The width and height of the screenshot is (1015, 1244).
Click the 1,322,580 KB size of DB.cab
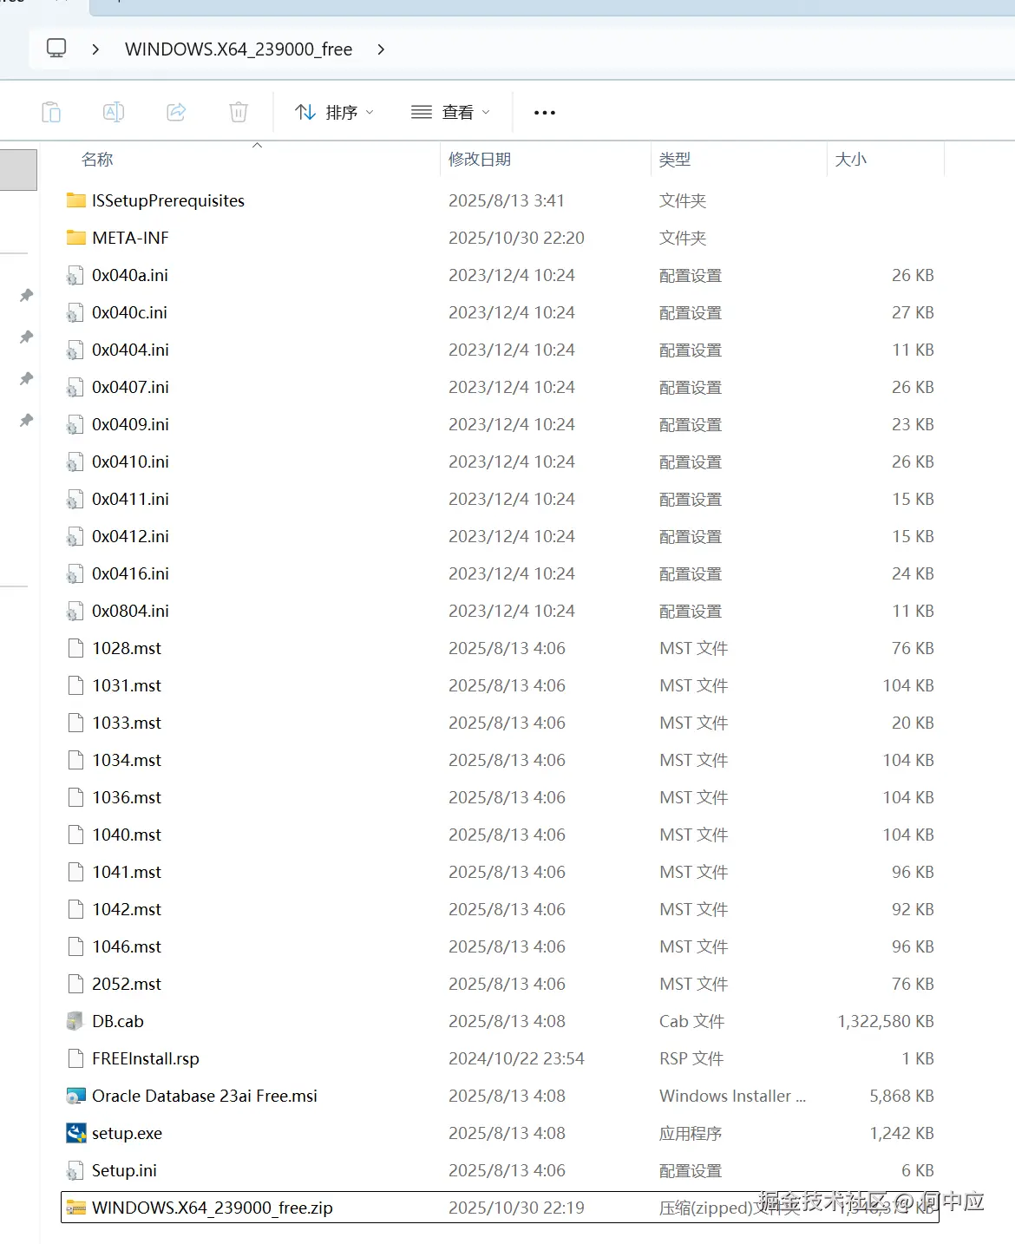coord(886,1021)
